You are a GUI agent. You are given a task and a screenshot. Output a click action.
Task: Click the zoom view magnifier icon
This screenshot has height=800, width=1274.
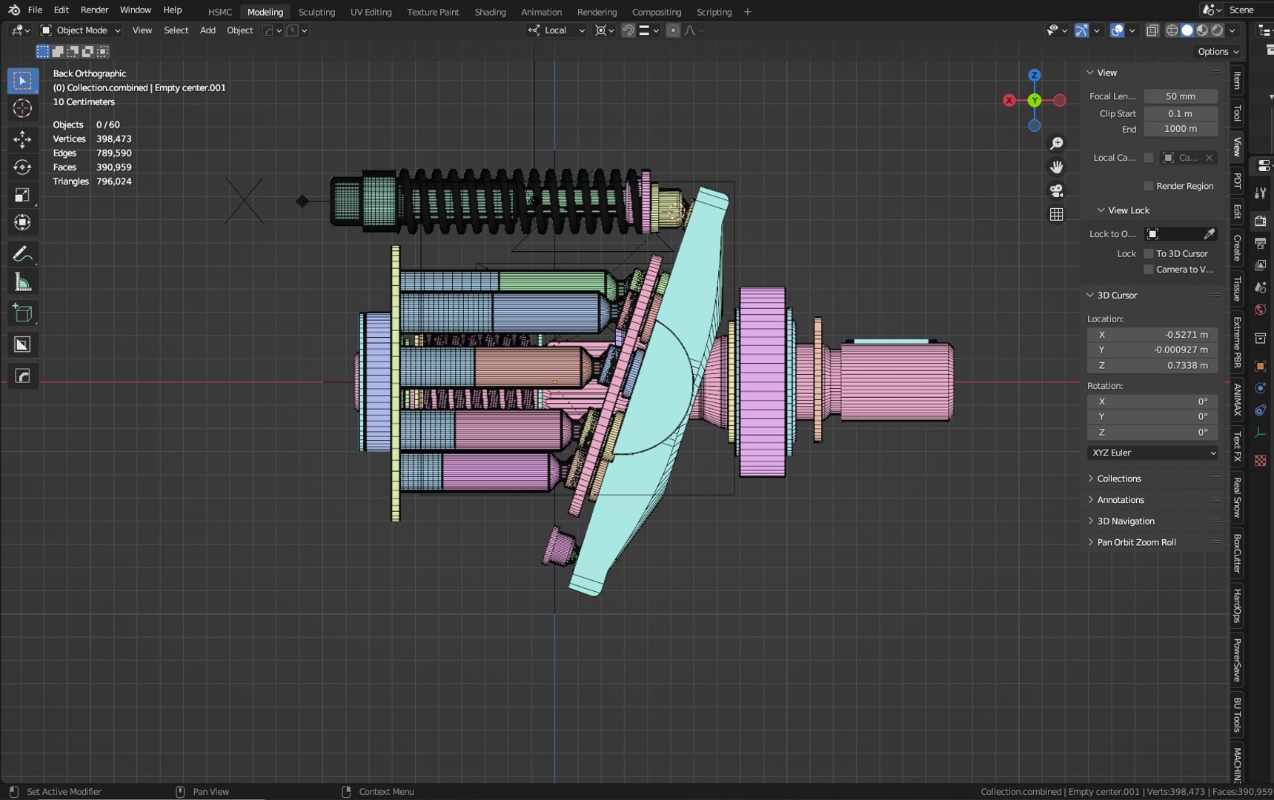click(1056, 143)
